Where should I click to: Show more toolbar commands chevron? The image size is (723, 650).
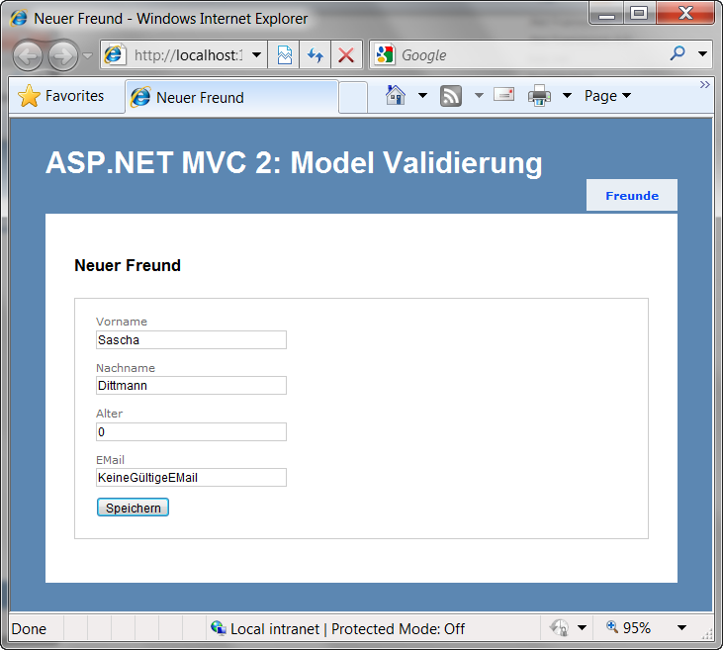pos(704,85)
